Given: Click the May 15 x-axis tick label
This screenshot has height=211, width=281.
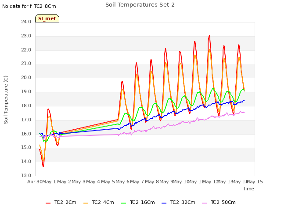Looking at the screenshot, I should 255,182.
